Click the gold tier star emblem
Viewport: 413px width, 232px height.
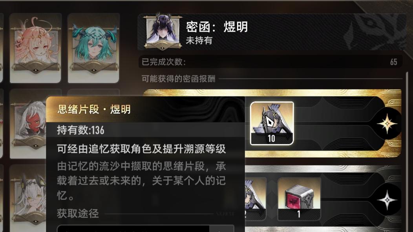pyautogui.click(x=387, y=123)
